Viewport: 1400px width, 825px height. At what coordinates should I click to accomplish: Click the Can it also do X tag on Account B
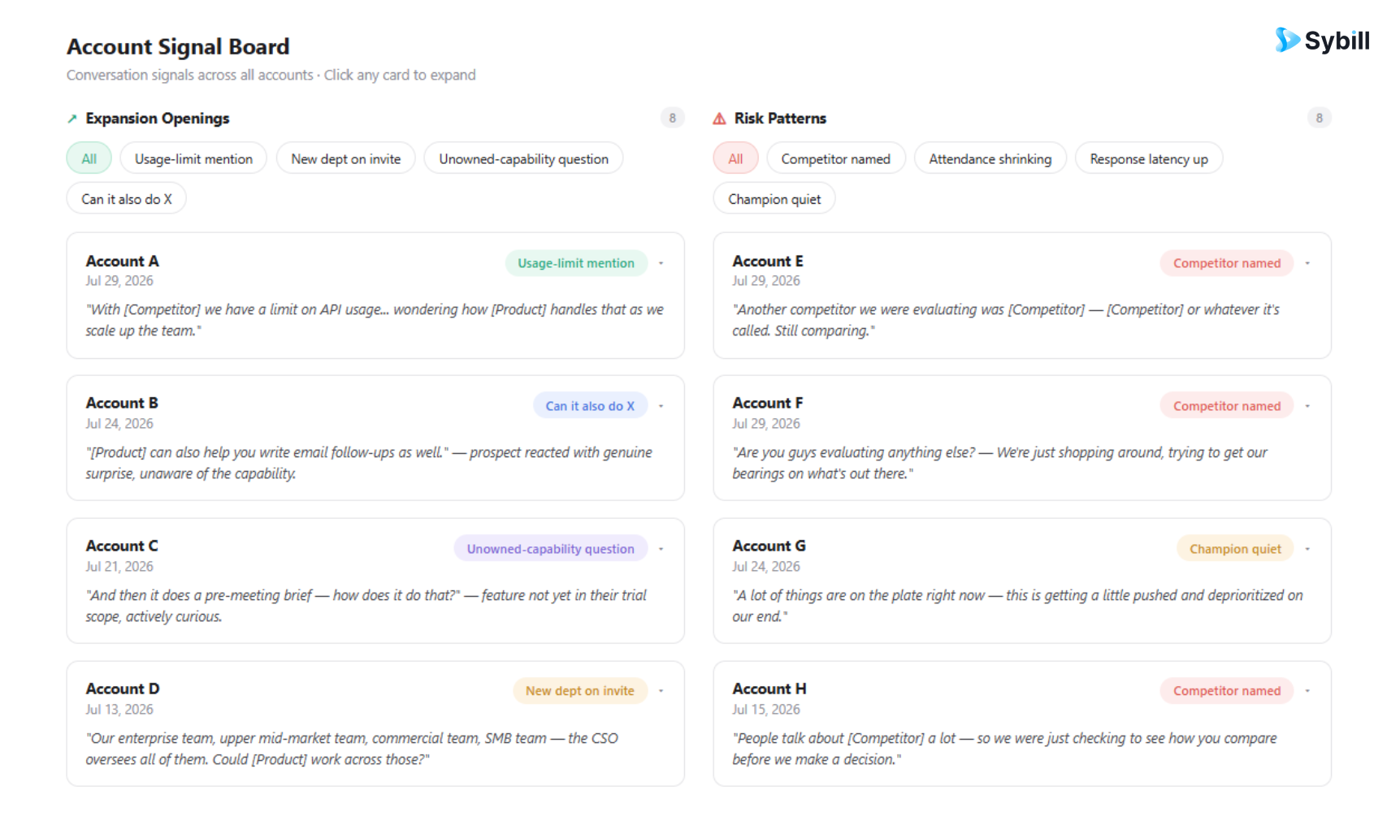coord(590,406)
